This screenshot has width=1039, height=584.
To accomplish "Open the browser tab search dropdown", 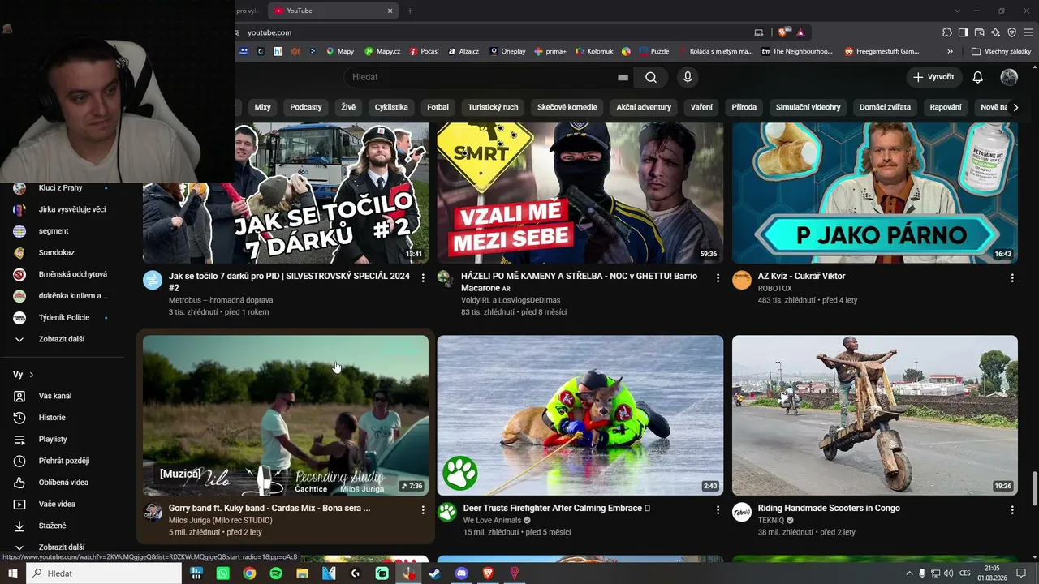I will point(957,11).
